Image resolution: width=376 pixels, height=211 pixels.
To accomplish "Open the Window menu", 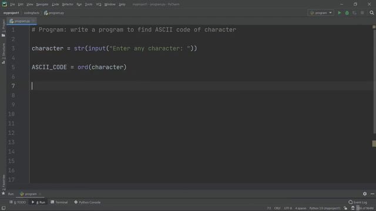I will click(x=110, y=4).
